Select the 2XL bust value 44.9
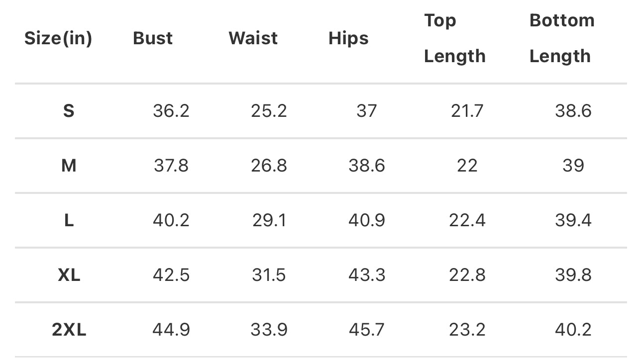The image size is (642, 359). click(171, 330)
